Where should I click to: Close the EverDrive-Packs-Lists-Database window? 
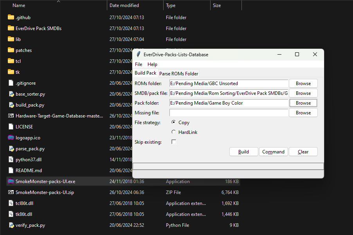315,54
